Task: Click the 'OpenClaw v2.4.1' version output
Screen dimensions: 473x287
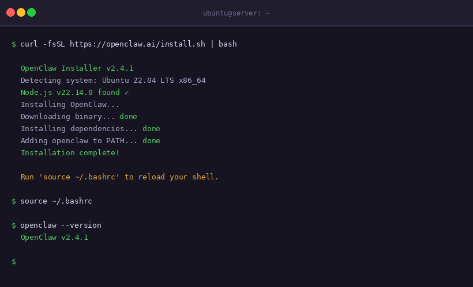Action: pyautogui.click(x=54, y=238)
